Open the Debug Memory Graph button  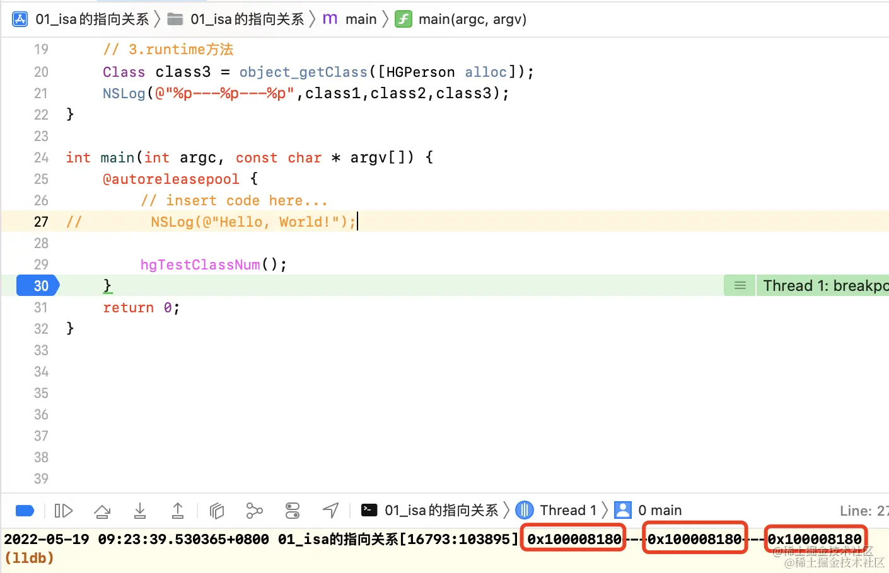click(x=255, y=511)
